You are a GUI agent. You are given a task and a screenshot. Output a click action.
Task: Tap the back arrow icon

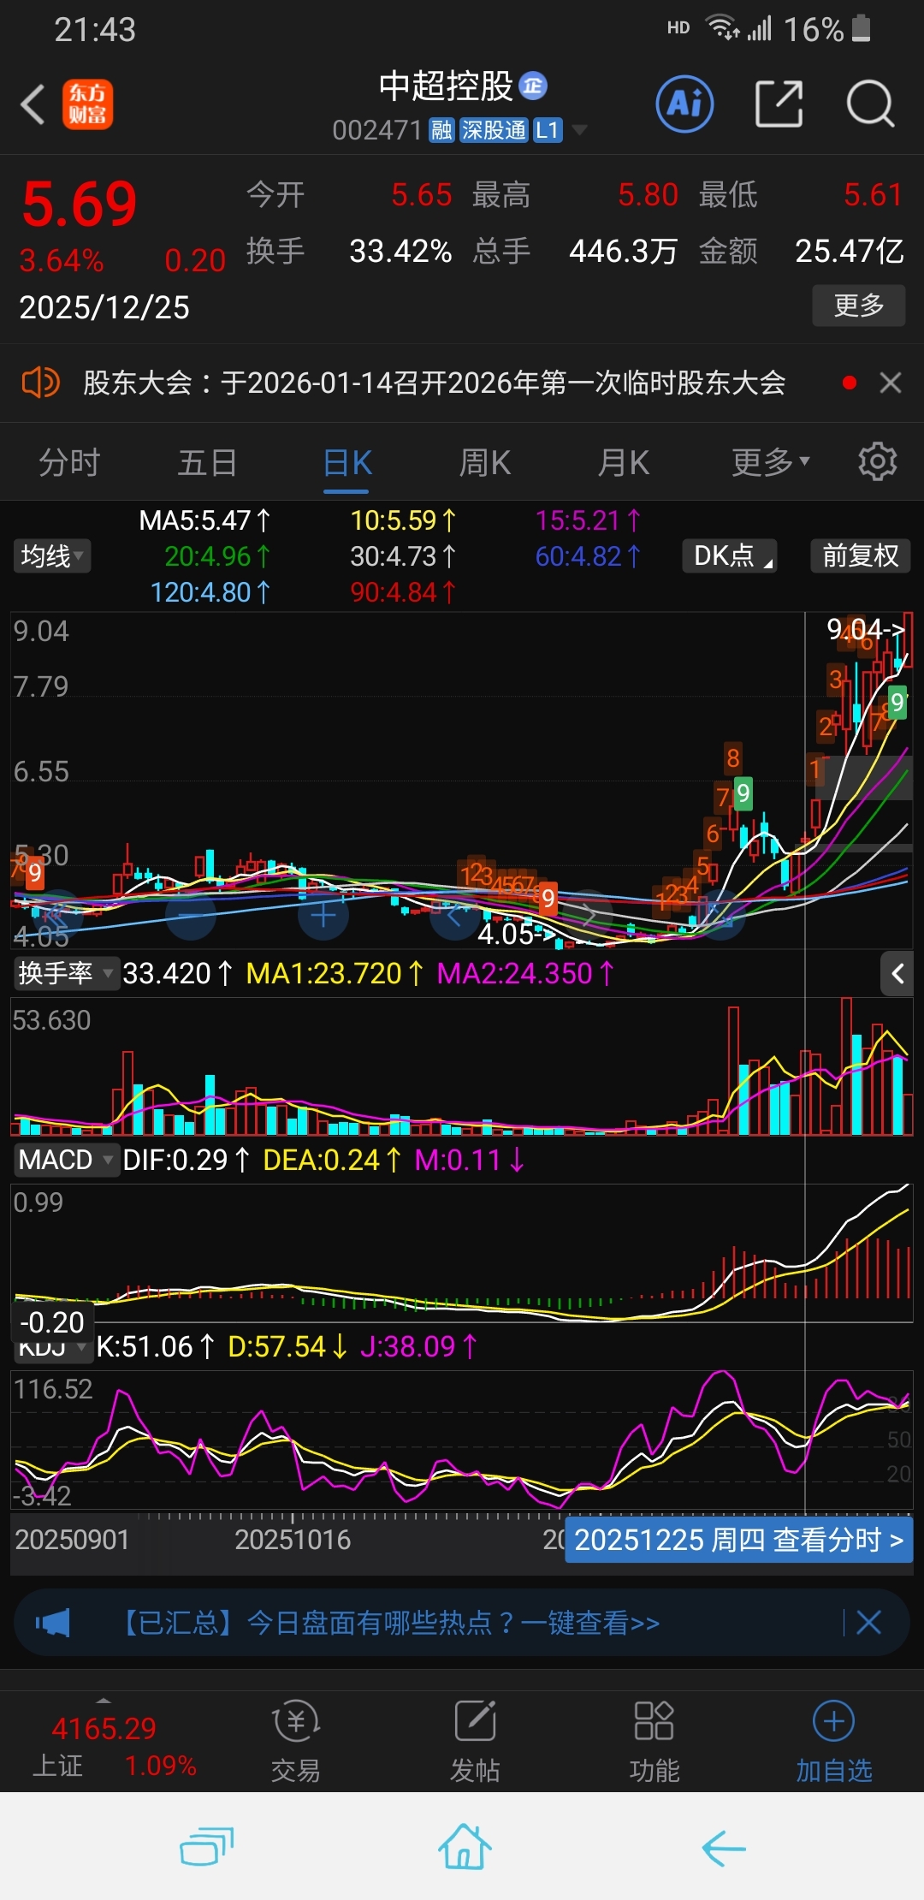tap(33, 104)
